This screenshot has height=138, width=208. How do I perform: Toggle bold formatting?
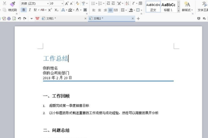(24, 10)
